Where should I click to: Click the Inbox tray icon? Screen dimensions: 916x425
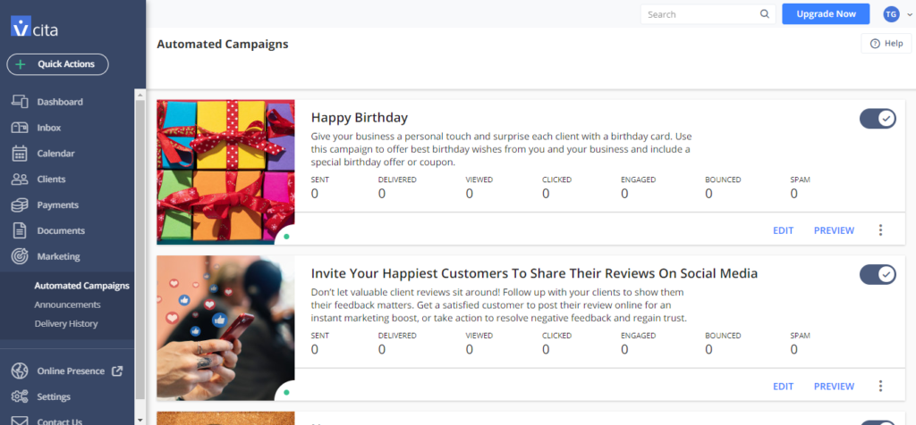(20, 128)
